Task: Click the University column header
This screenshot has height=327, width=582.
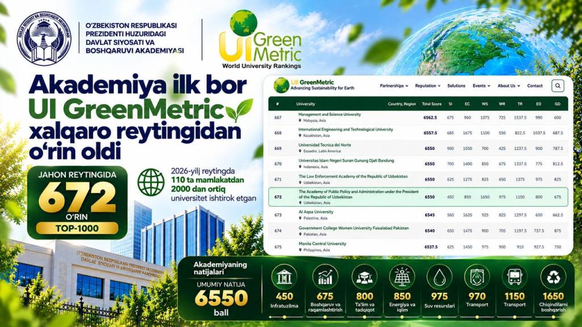Action: point(305,104)
